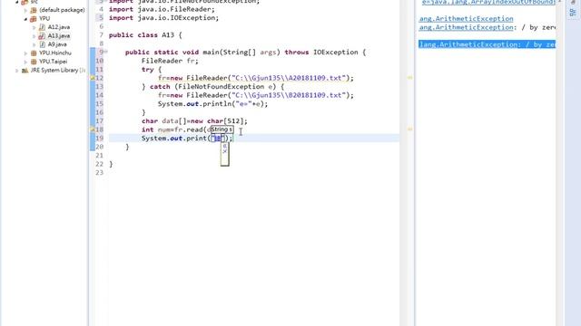This screenshot has width=581, height=326.
Task: Expand the A12.java tree node
Action: [x=34, y=27]
